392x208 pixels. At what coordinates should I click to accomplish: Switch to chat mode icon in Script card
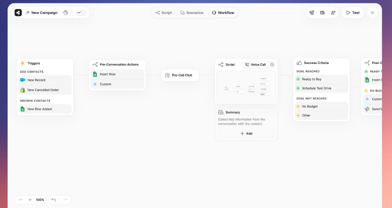point(272,65)
